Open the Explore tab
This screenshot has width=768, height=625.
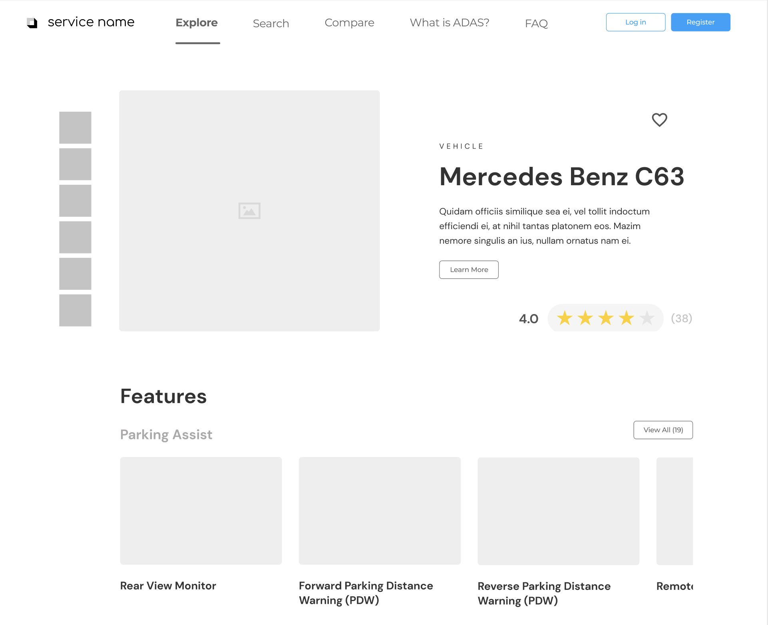point(197,23)
